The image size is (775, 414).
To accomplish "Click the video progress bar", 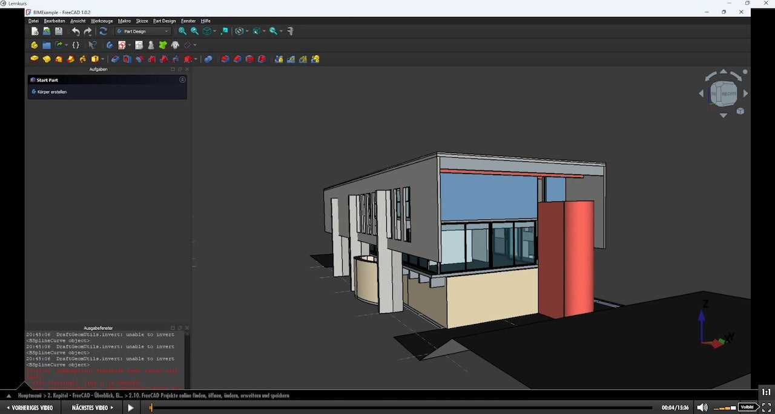I will pos(400,408).
